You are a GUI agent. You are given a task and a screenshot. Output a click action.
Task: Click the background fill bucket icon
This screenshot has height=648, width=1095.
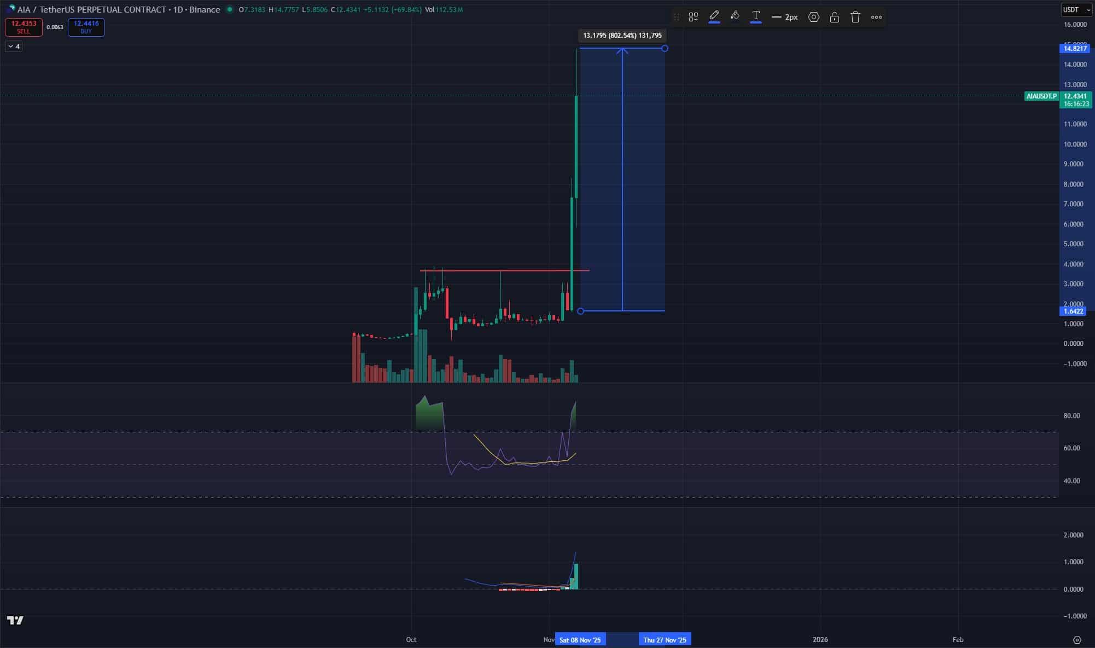pos(735,16)
